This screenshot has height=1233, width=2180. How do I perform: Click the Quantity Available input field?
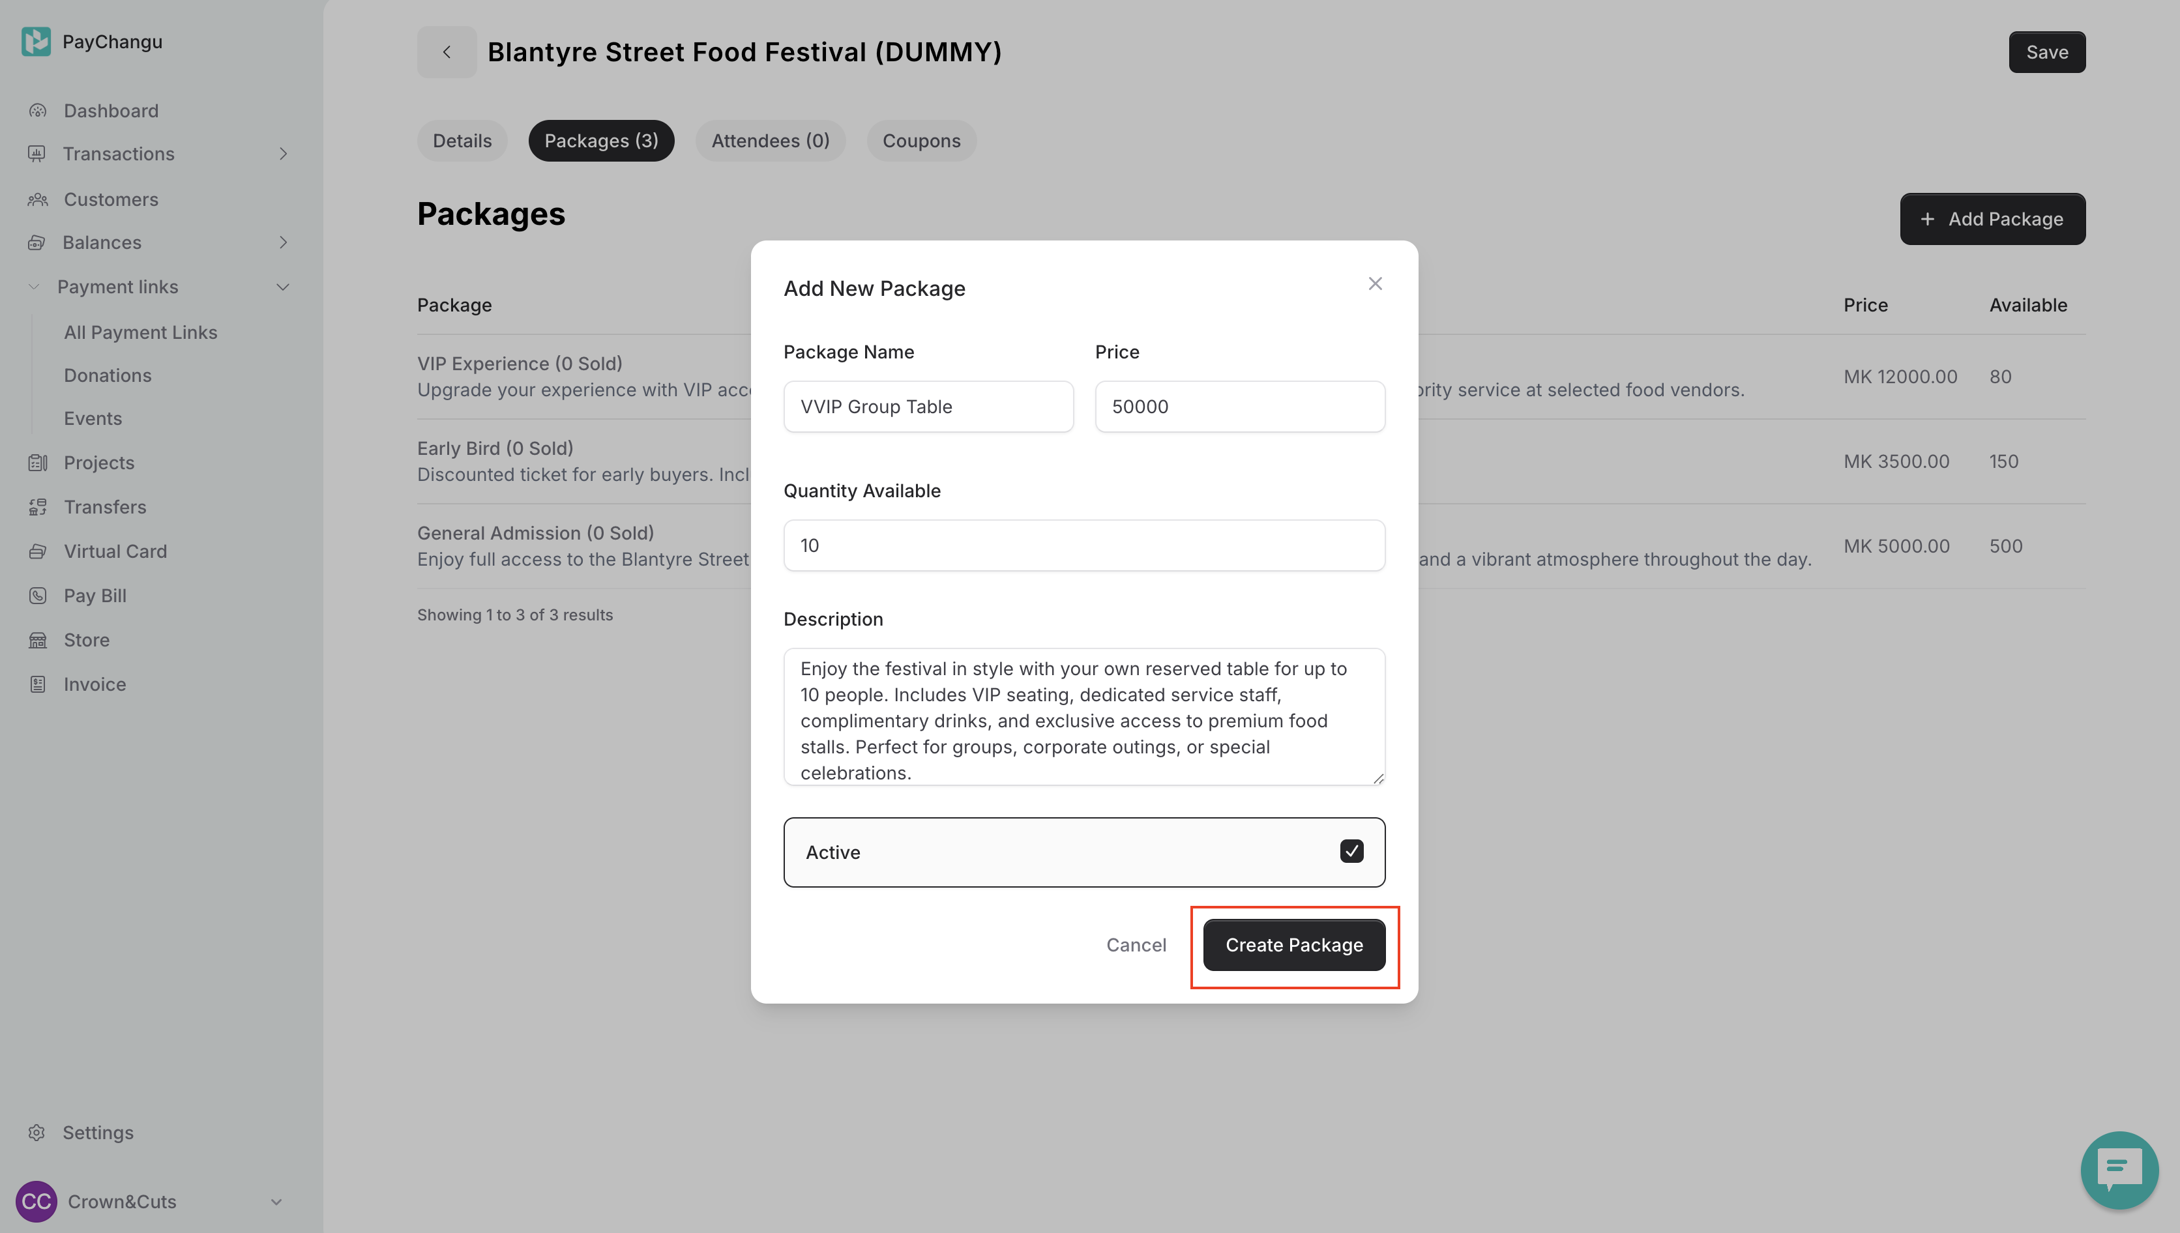coord(1083,545)
